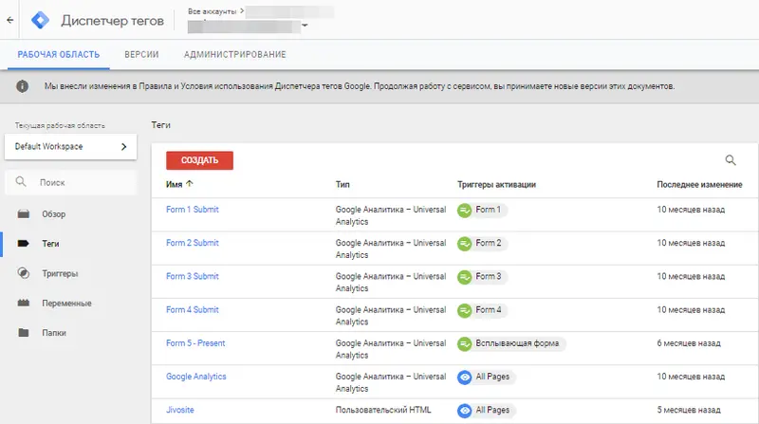Click the back arrow icon

(9, 20)
